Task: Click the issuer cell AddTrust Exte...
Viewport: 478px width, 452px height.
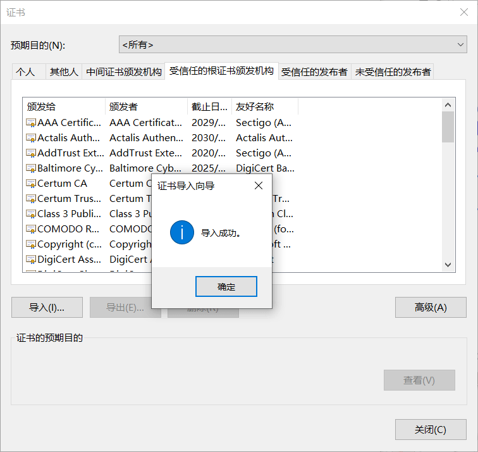Action: (x=145, y=153)
